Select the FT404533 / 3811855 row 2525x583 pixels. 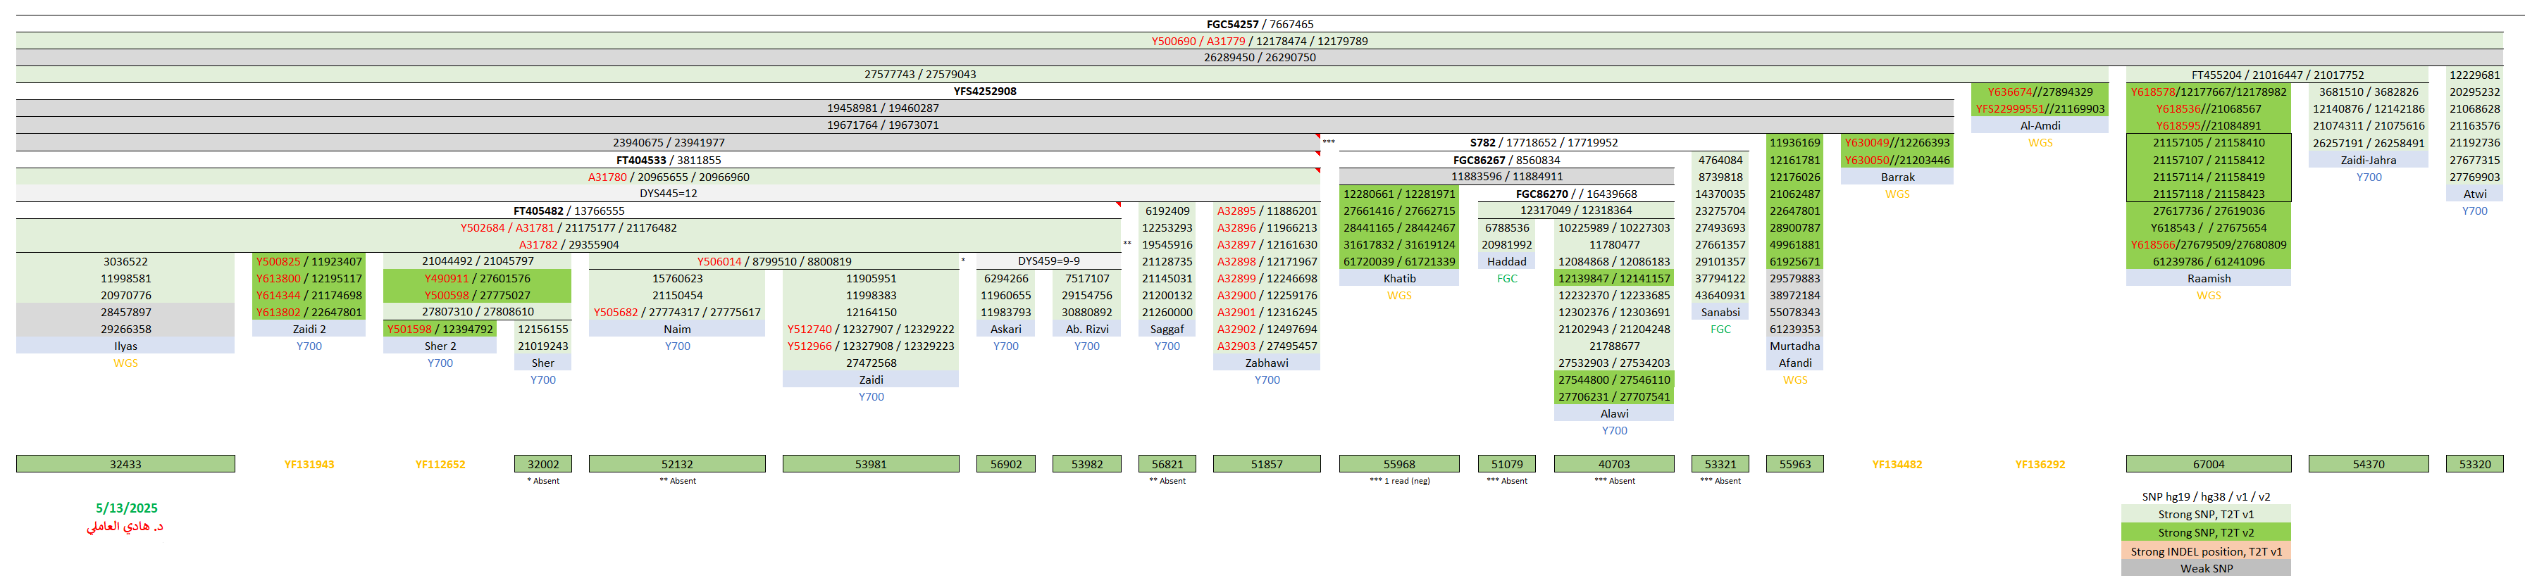(667, 160)
